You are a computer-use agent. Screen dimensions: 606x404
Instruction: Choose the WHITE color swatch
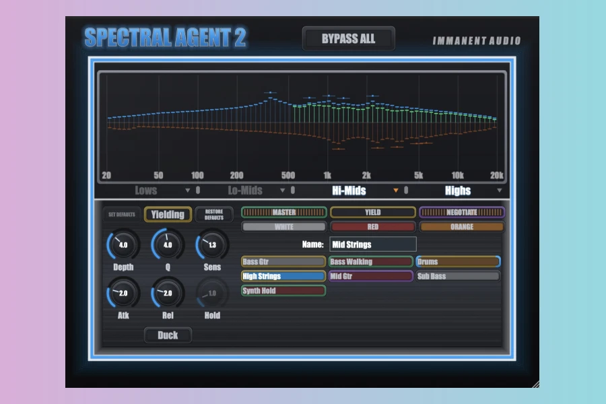click(284, 227)
